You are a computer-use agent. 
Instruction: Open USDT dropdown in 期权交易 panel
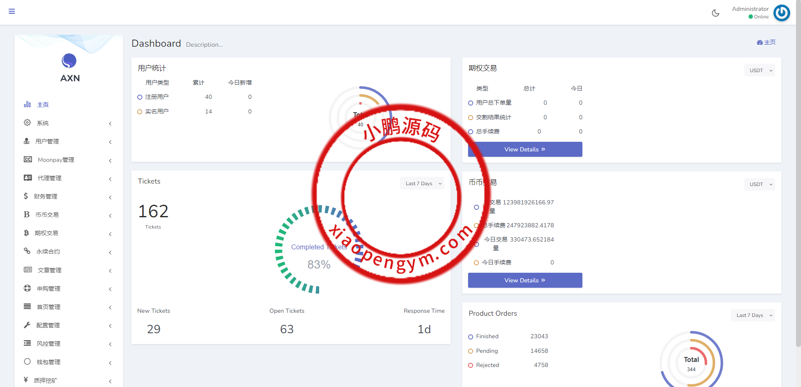point(759,70)
